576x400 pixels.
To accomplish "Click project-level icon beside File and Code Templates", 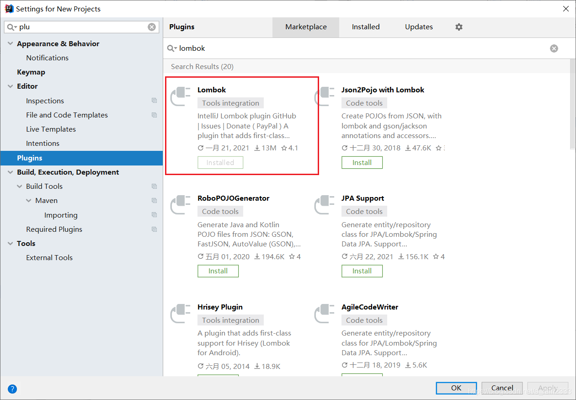I will click(154, 115).
